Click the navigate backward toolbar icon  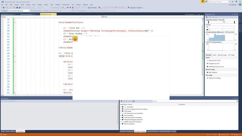click(x=3, y=8)
